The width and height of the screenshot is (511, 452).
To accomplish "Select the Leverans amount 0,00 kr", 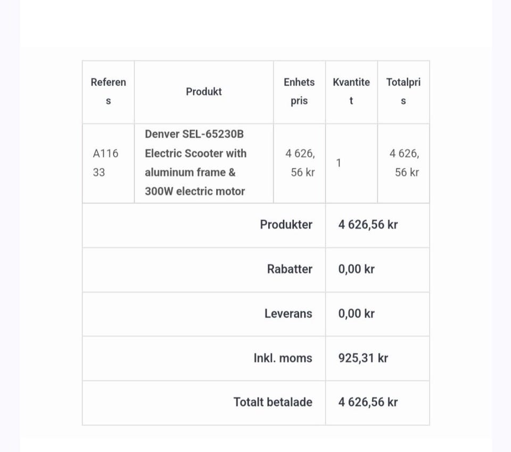I will (x=356, y=314).
